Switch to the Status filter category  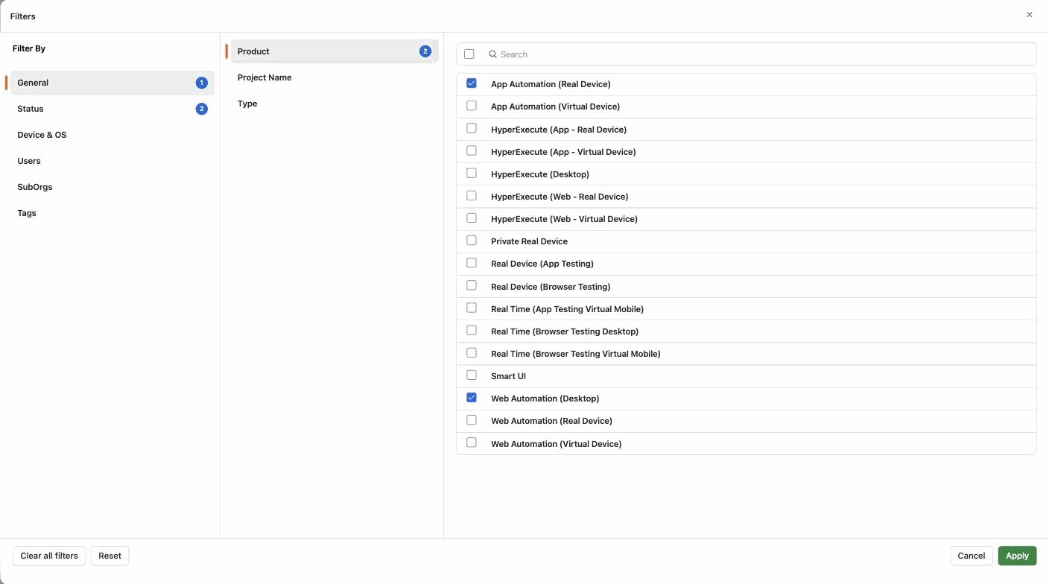click(x=112, y=109)
